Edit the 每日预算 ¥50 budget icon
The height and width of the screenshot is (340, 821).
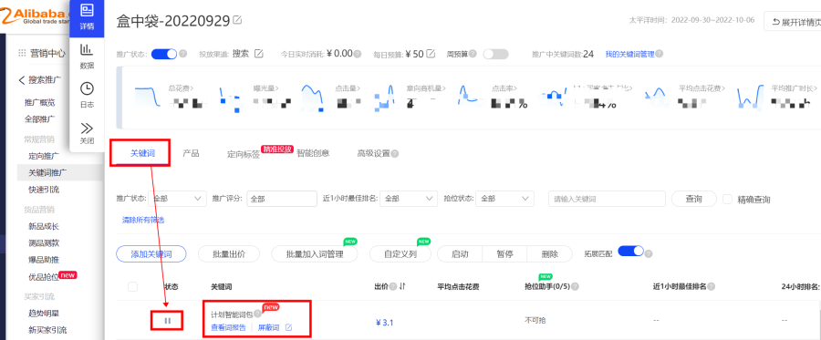click(x=431, y=54)
